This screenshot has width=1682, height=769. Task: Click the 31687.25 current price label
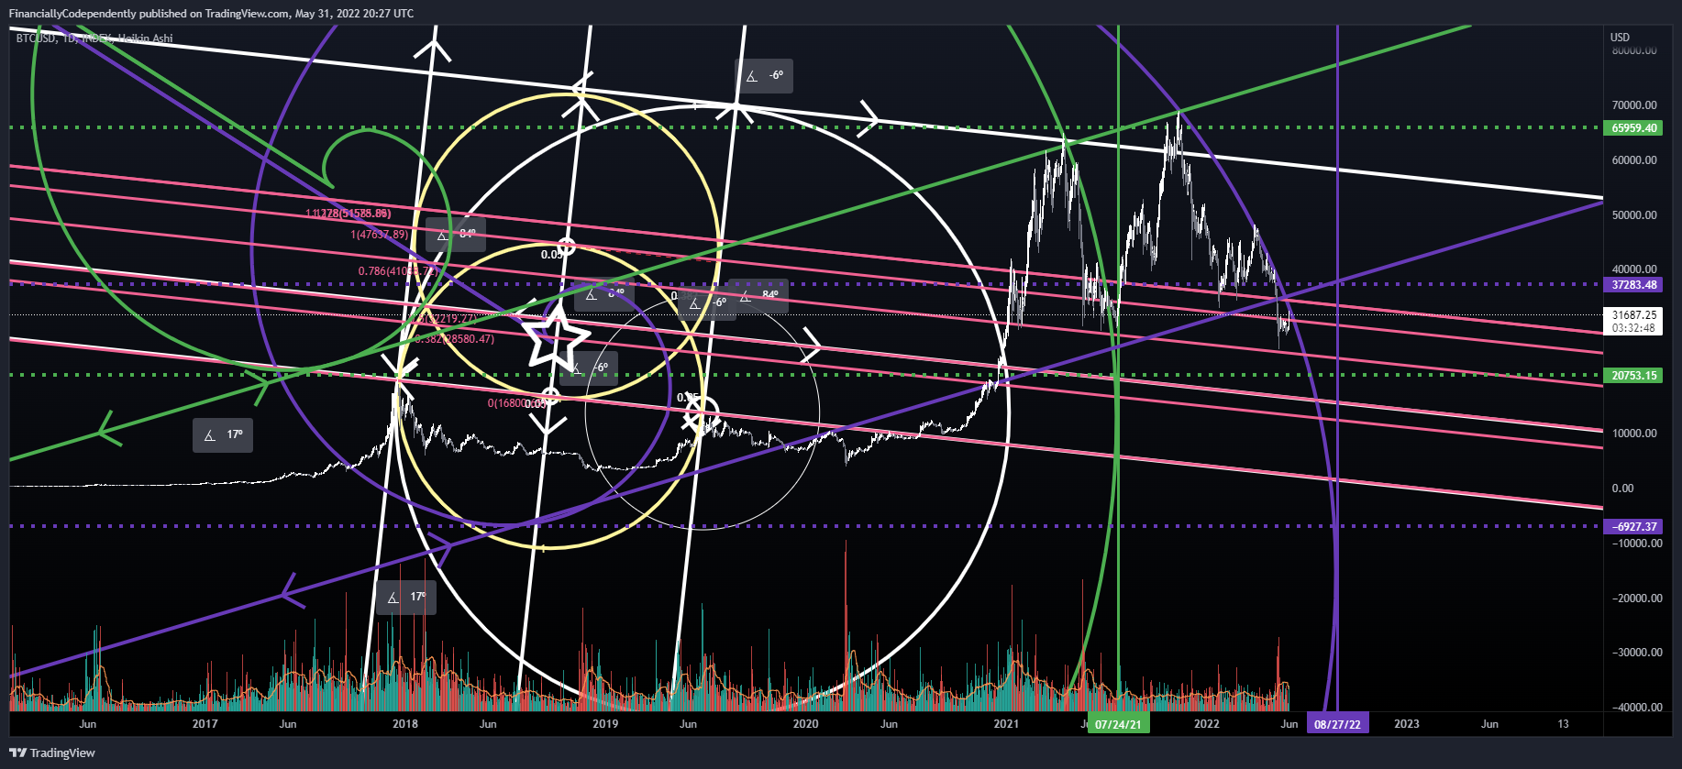point(1634,315)
